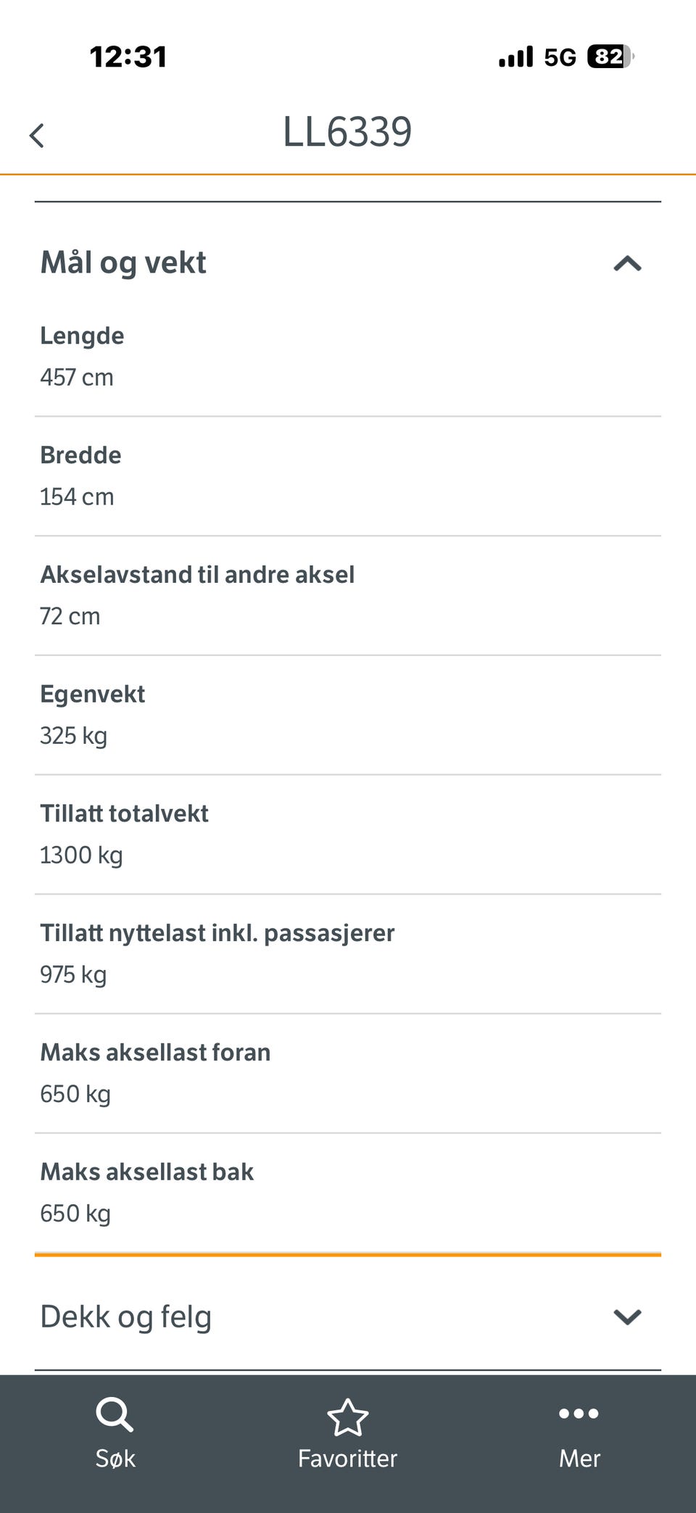Tap the battery indicator in status bar

tap(610, 57)
